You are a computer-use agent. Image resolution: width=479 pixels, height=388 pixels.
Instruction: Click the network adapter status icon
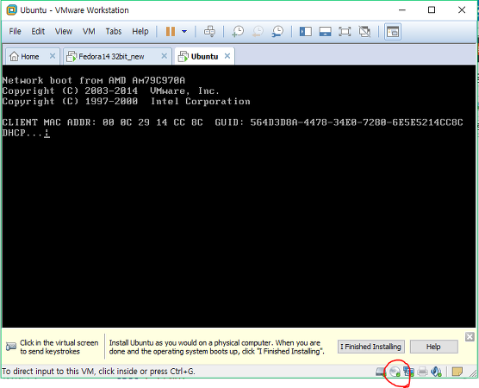click(408, 372)
